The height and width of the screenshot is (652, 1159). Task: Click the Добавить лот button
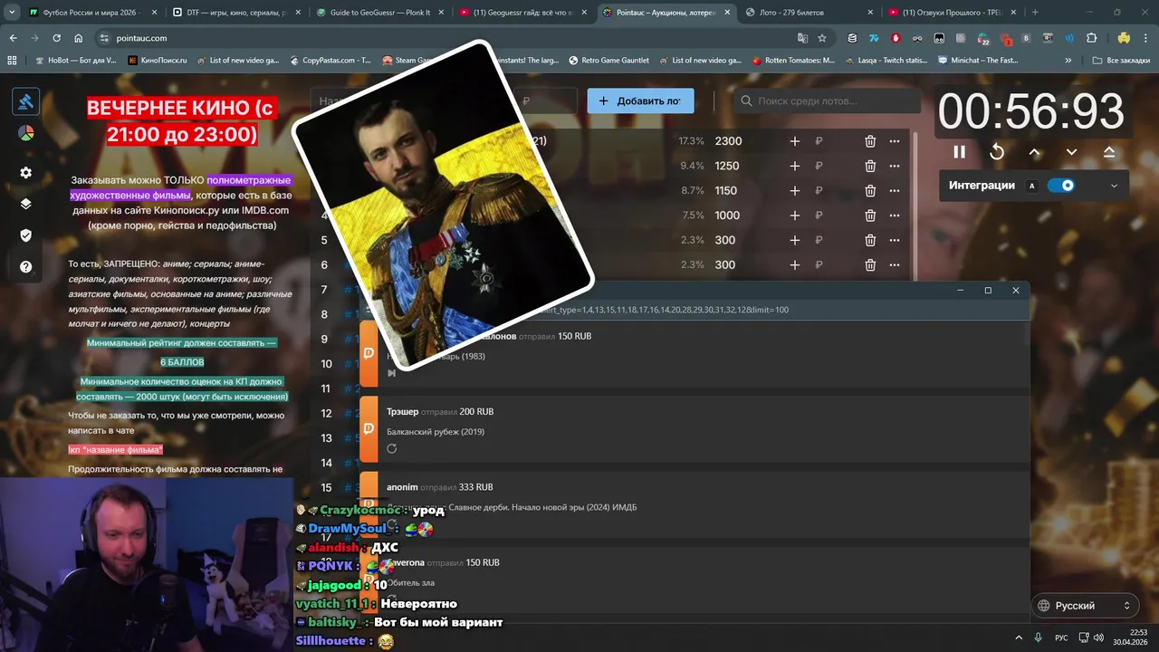click(640, 101)
